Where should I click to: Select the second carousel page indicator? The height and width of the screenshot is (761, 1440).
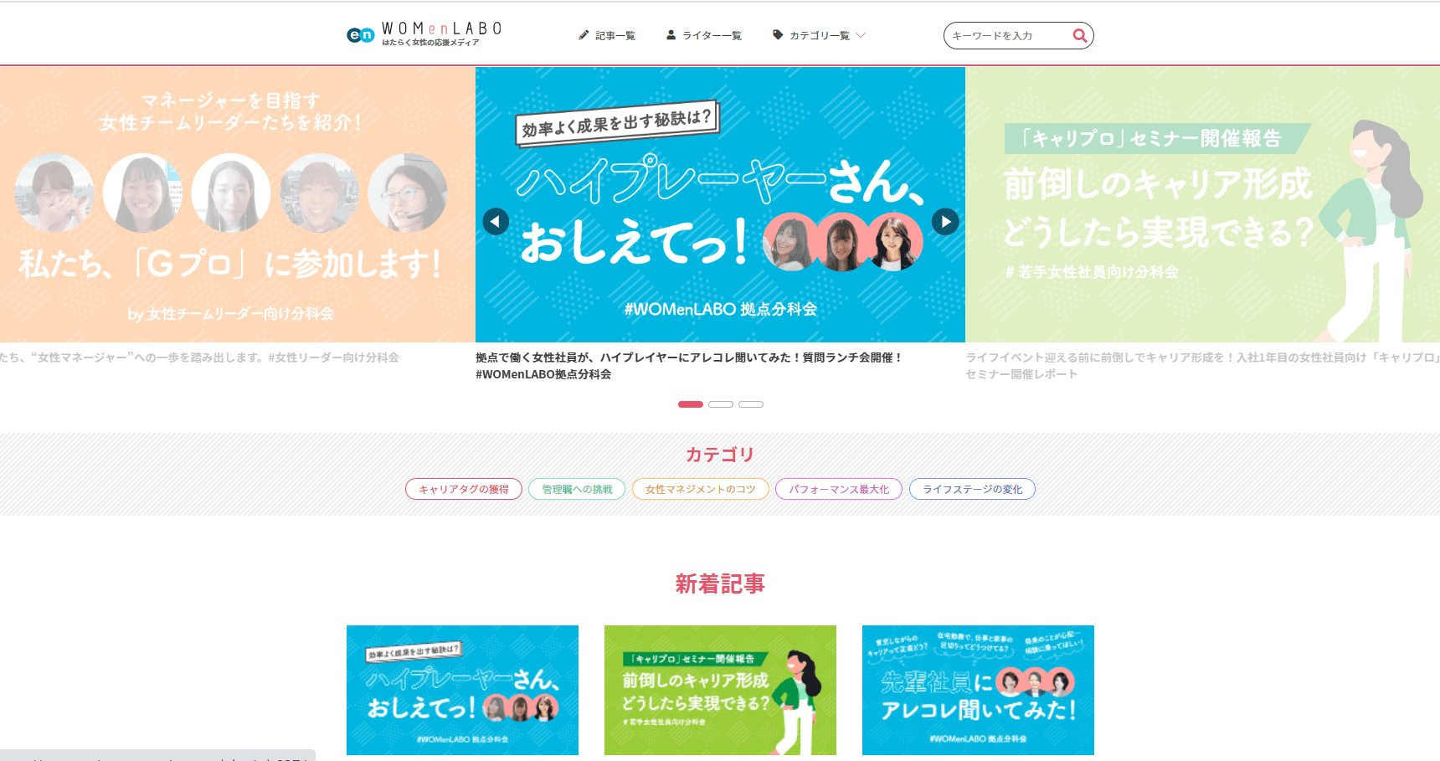pos(721,404)
